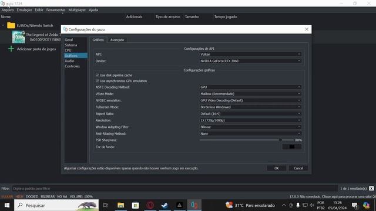The width and height of the screenshot is (376, 211).
Task: Open the NVDEC emulation dropdown
Action: pyautogui.click(x=250, y=100)
